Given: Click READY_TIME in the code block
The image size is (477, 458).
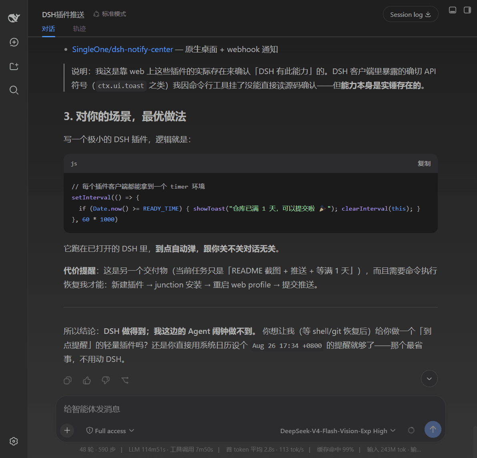Looking at the screenshot, I should [161, 209].
